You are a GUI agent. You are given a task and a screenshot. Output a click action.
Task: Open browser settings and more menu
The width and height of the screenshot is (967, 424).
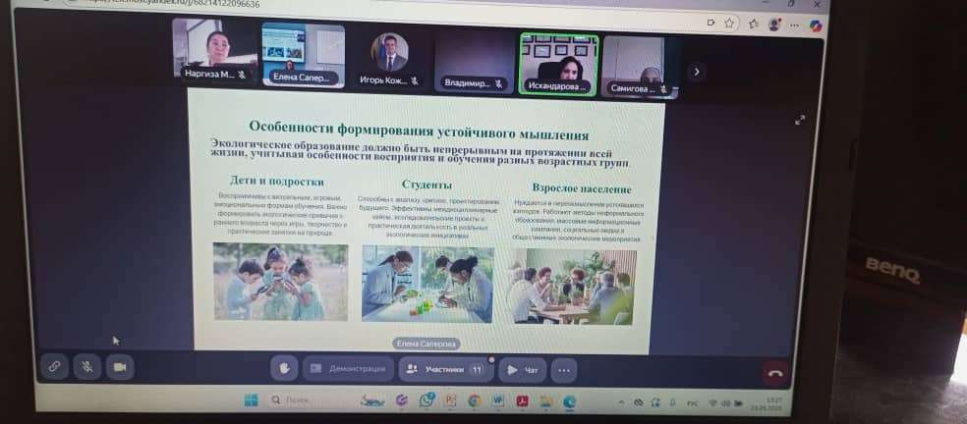[x=794, y=26]
